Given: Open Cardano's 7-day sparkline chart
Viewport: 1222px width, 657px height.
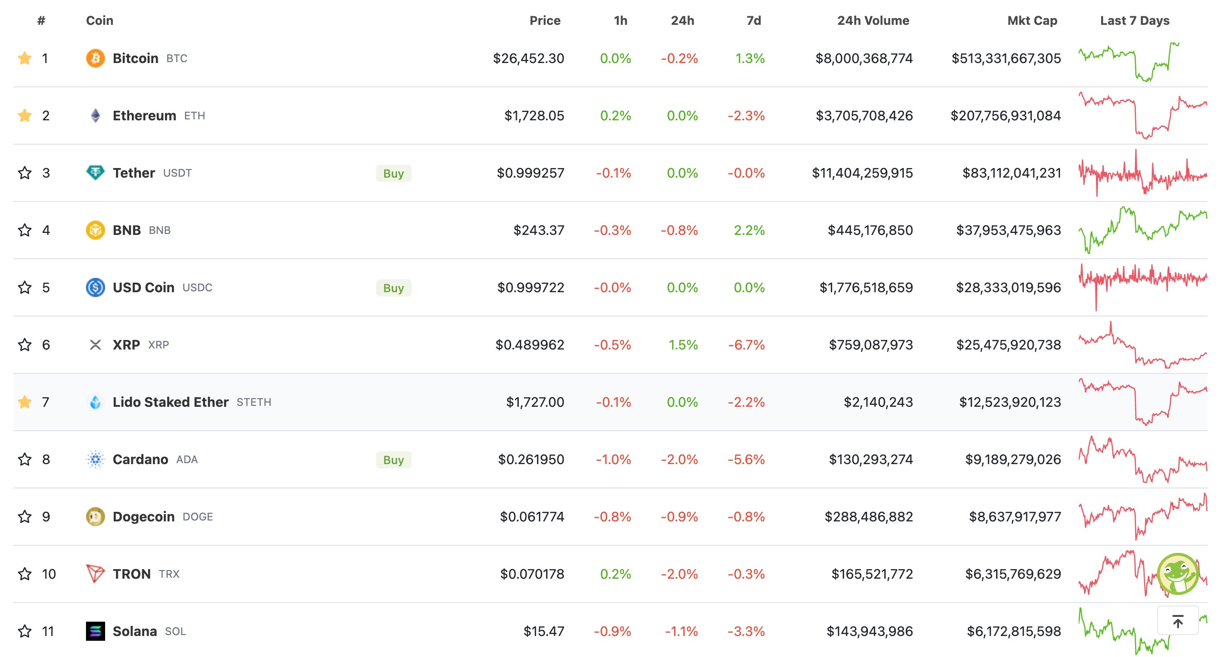Looking at the screenshot, I should pyautogui.click(x=1143, y=459).
